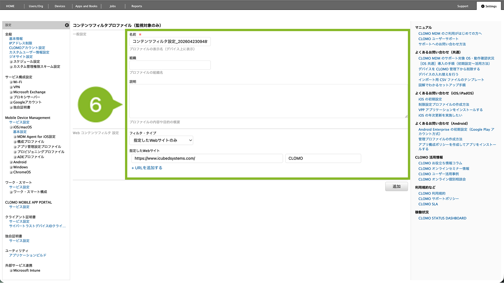Click the 追加 button
The image size is (504, 283).
396,186
